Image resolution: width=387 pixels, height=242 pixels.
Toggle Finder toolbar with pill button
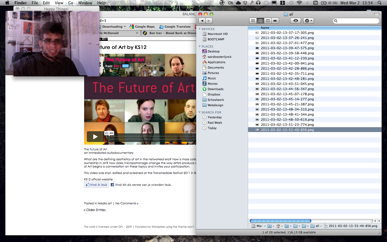377,14
